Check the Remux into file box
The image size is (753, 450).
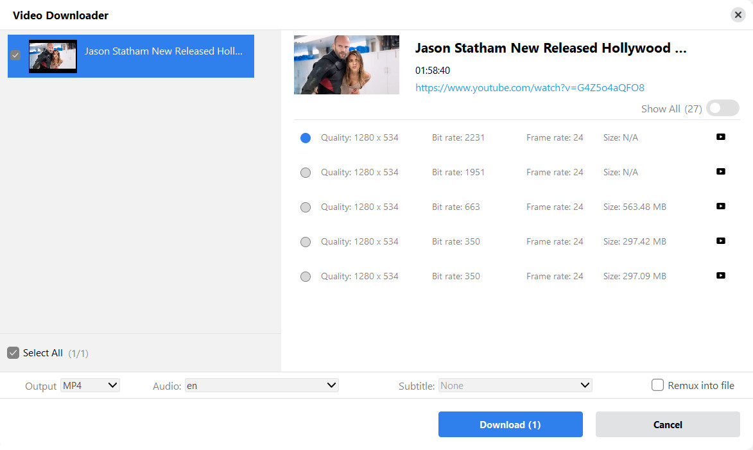657,385
